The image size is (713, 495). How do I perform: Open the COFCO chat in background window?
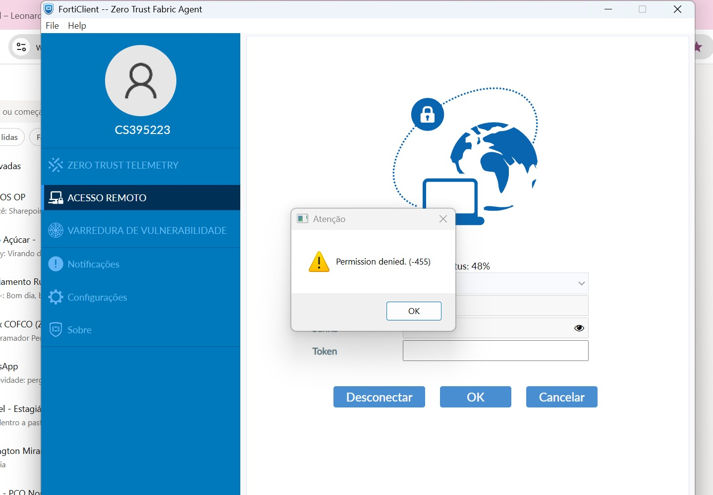20,331
